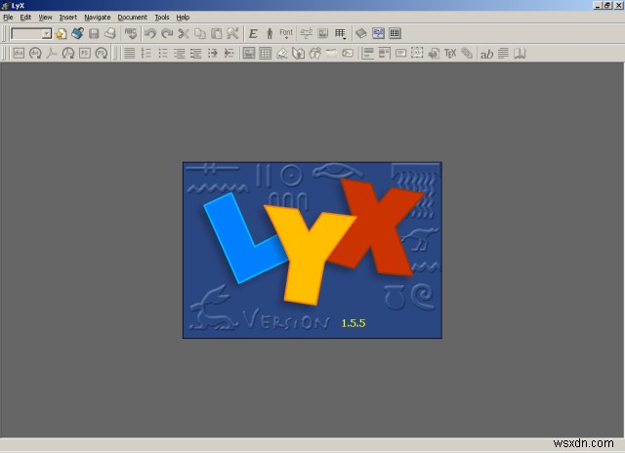The height and width of the screenshot is (453, 625).
Task: Open the Edit menu
Action: pyautogui.click(x=25, y=18)
